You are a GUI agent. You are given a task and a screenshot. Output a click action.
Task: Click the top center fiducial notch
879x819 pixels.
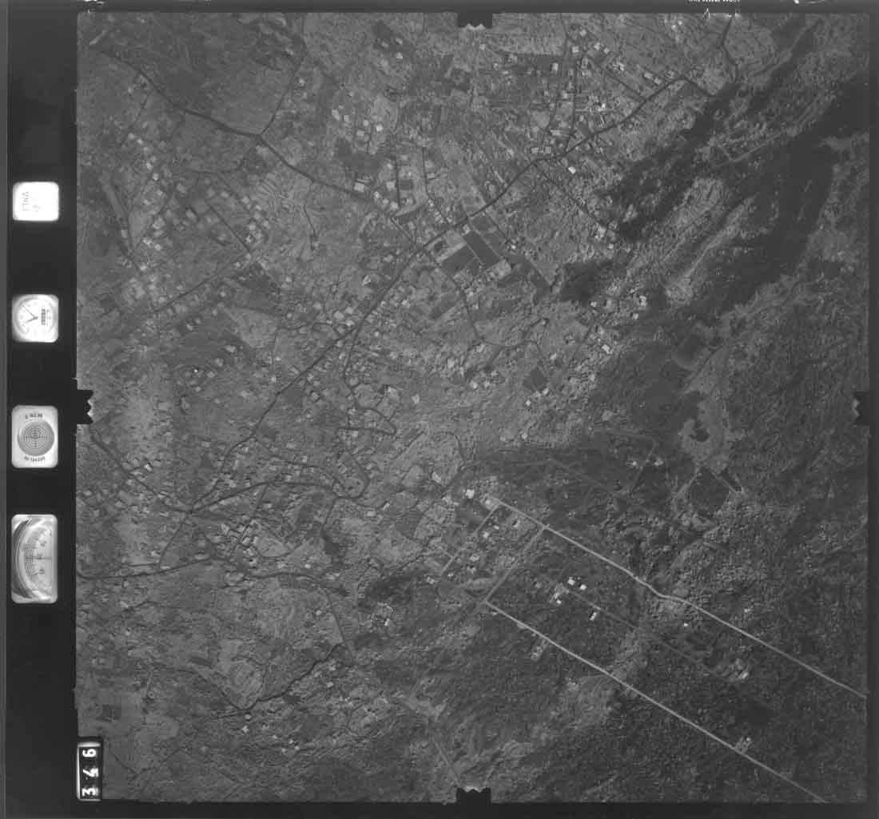tap(474, 18)
